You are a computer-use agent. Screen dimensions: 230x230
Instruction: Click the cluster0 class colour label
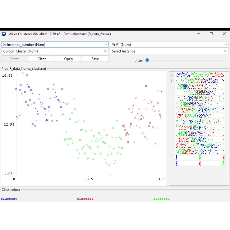click(x=9, y=199)
